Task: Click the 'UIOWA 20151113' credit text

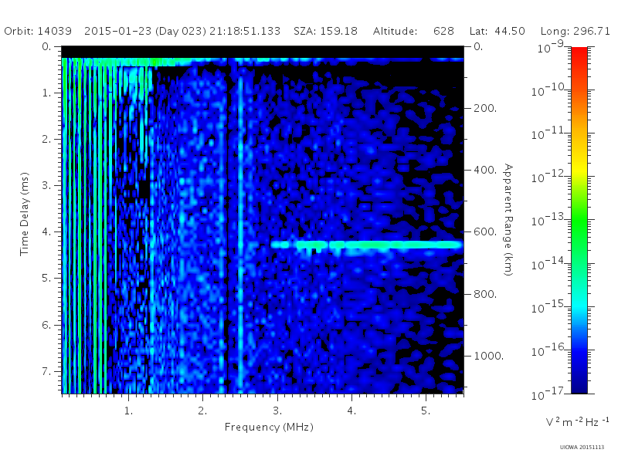Action: tap(582, 448)
